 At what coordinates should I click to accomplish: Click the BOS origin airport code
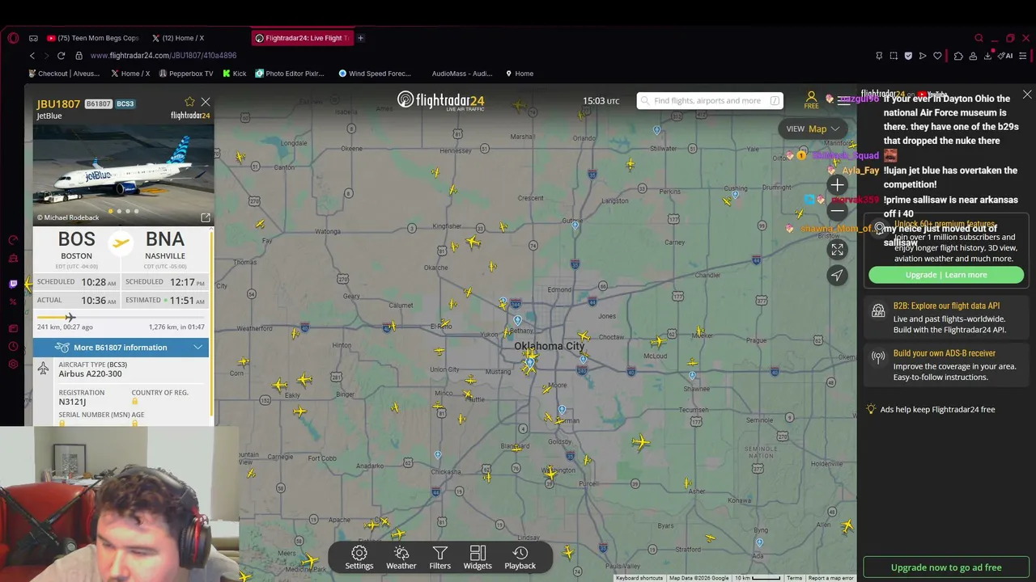coord(76,240)
